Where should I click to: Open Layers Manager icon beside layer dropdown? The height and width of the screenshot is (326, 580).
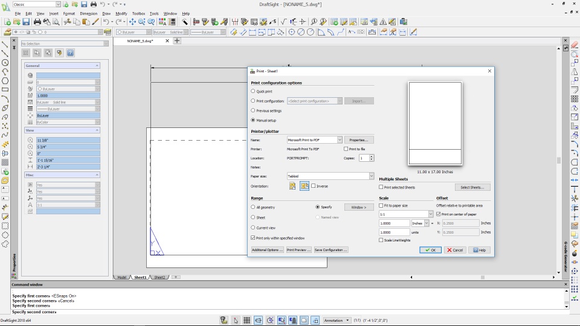pyautogui.click(x=7, y=32)
